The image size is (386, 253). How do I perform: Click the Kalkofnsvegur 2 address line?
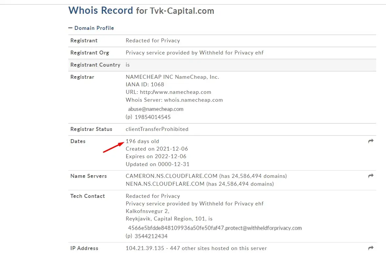pyautogui.click(x=147, y=211)
